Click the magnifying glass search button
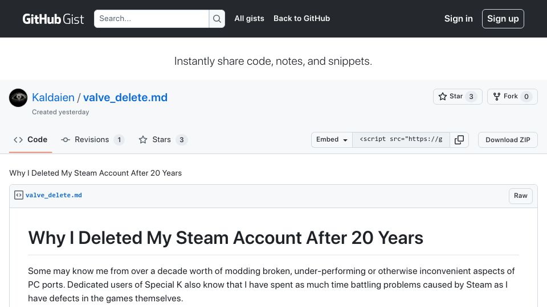Viewport: 547px width, 307px height. [x=217, y=19]
